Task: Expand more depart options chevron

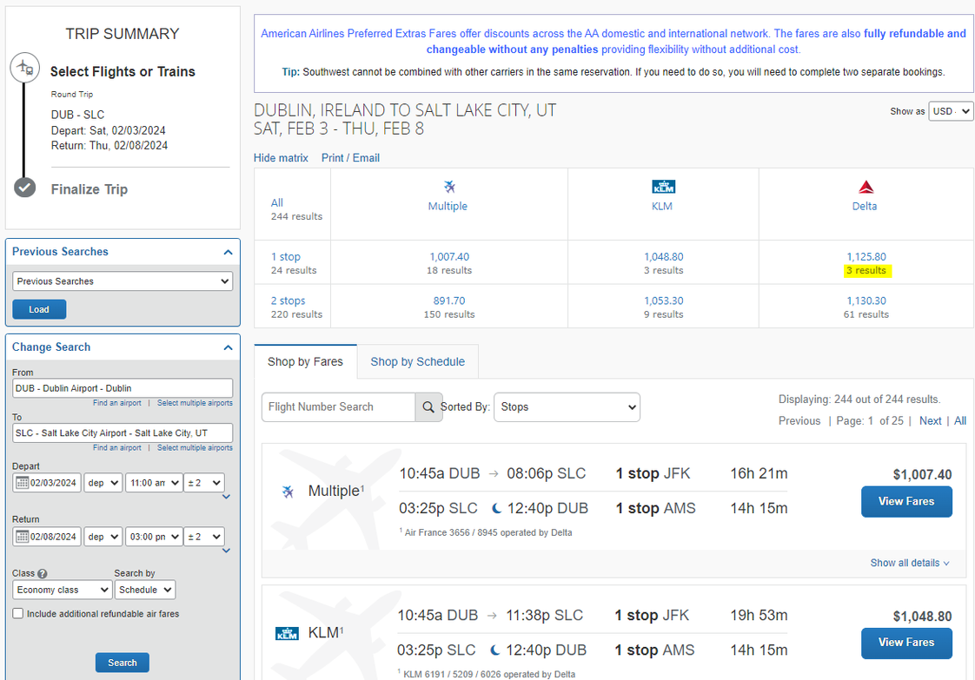Action: coord(226,497)
